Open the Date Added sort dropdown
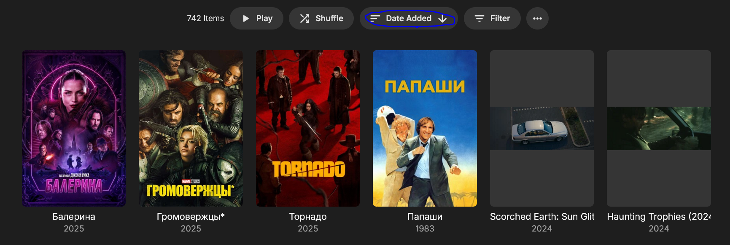This screenshot has height=245, width=730. tap(409, 19)
